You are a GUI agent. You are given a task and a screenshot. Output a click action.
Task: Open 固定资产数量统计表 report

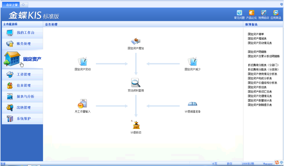[260, 100]
